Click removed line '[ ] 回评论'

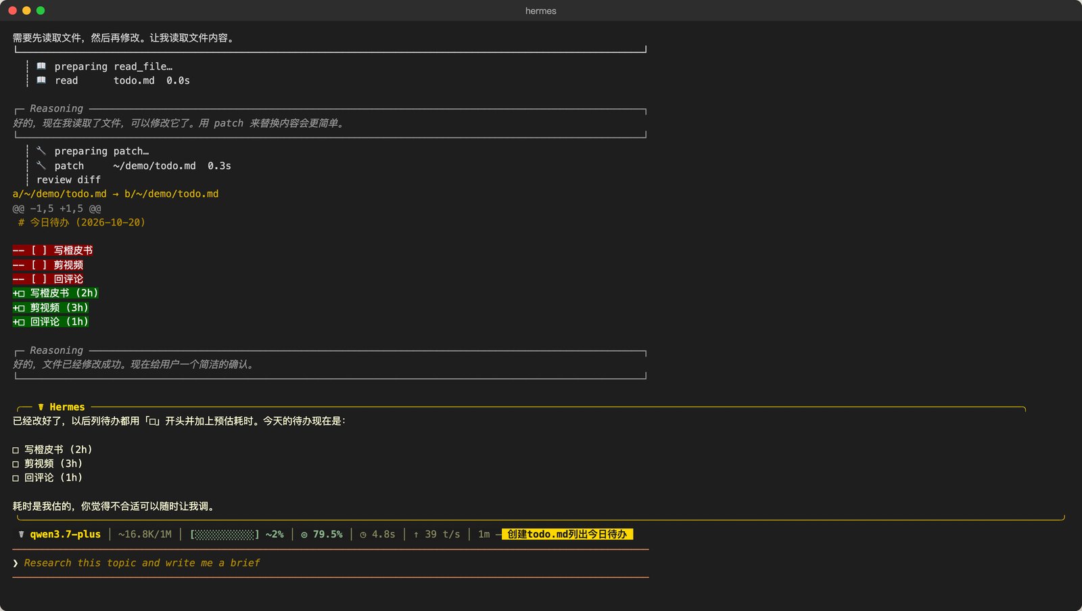tap(48, 279)
